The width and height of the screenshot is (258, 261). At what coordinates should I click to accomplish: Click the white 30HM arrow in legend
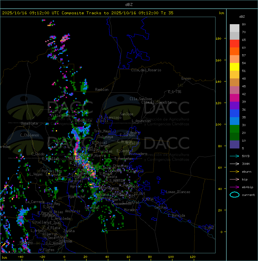tap(234, 164)
